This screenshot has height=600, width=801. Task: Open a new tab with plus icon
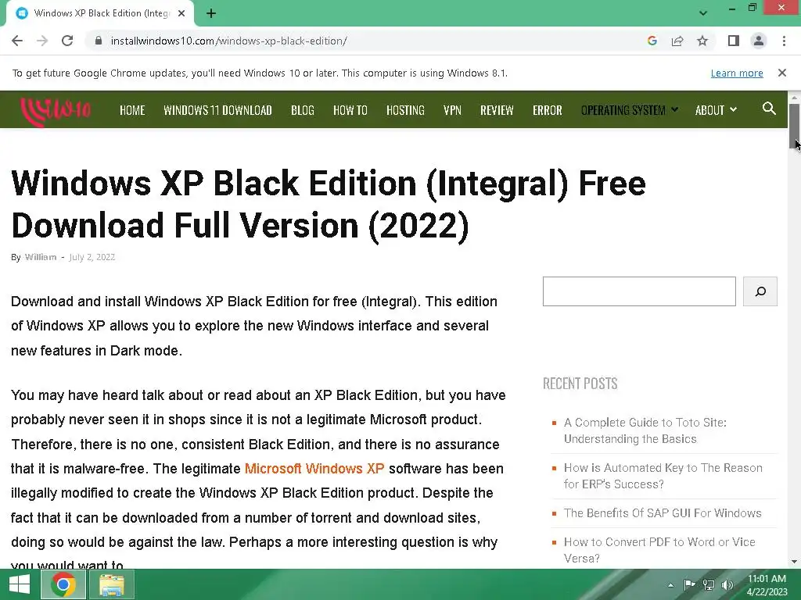tap(211, 13)
